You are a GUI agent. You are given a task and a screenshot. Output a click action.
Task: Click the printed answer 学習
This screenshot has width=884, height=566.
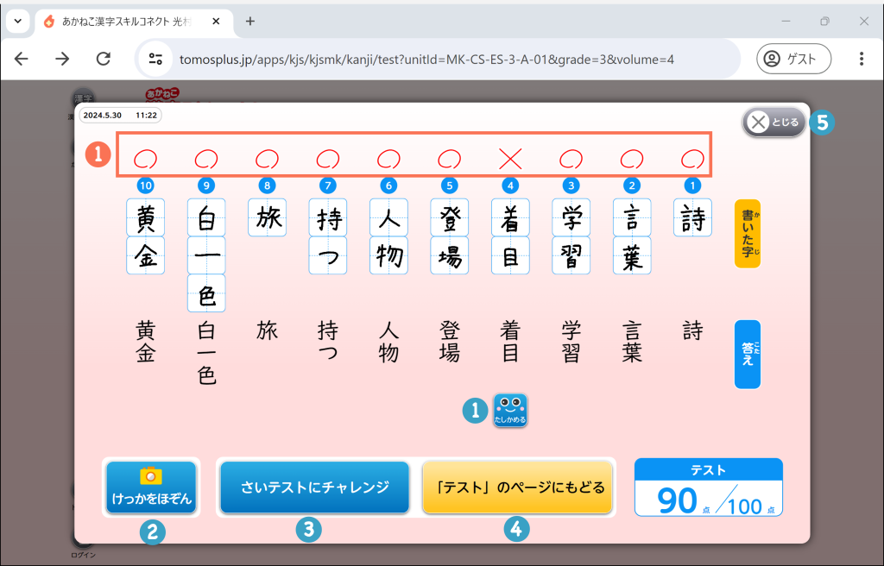[x=571, y=342]
